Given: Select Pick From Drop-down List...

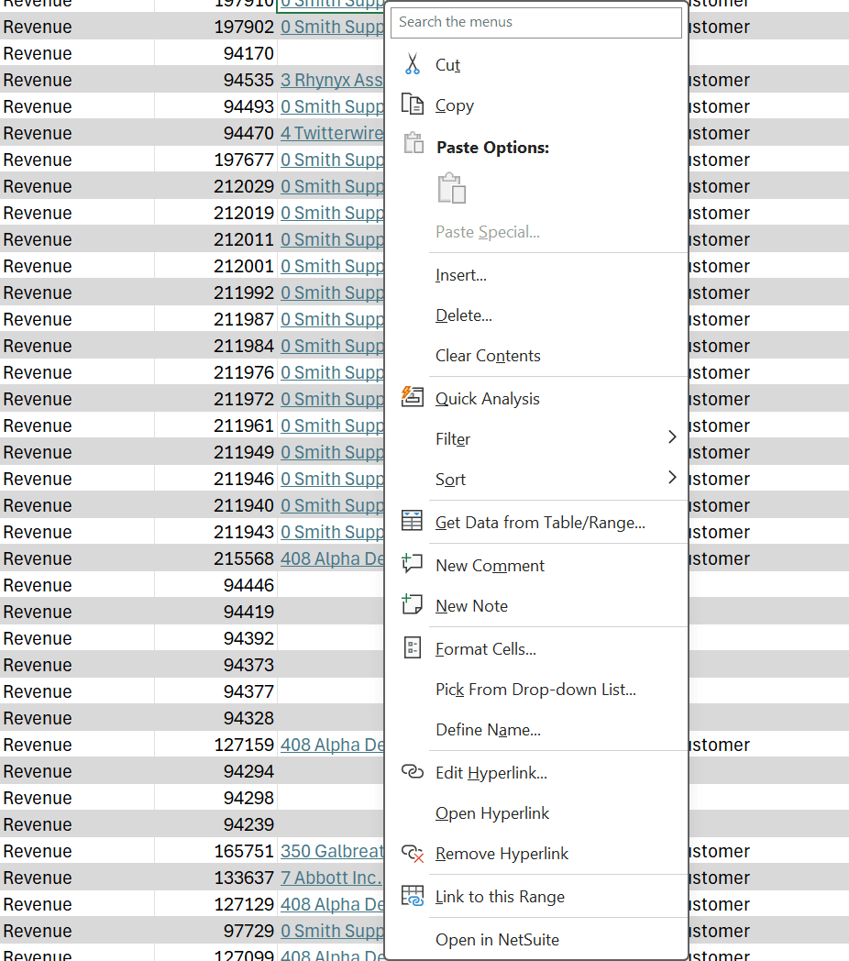Looking at the screenshot, I should pos(535,690).
